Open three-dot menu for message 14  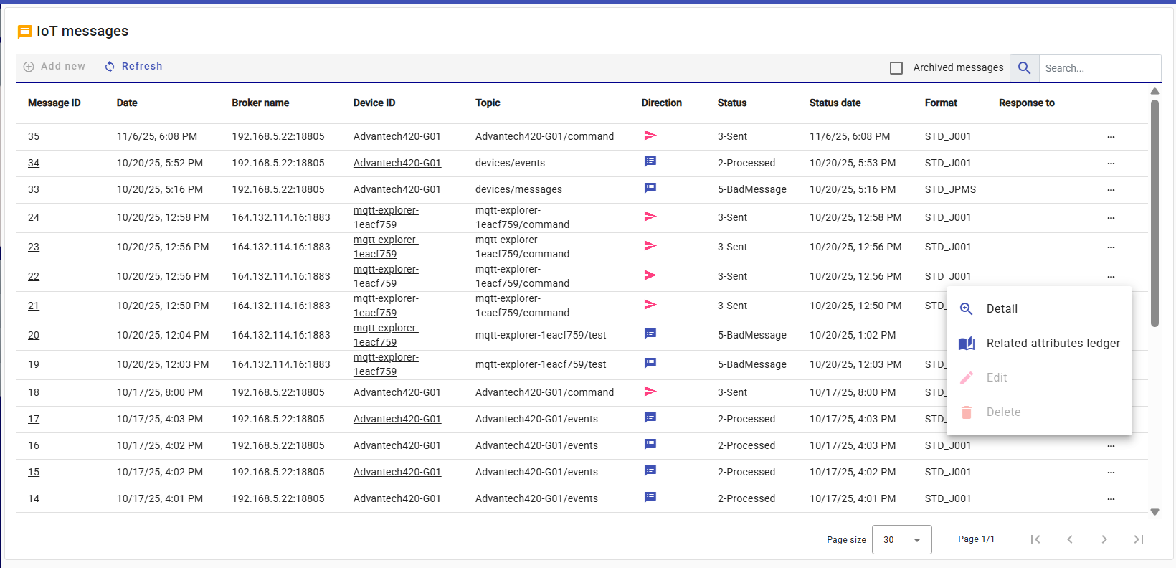(1111, 498)
